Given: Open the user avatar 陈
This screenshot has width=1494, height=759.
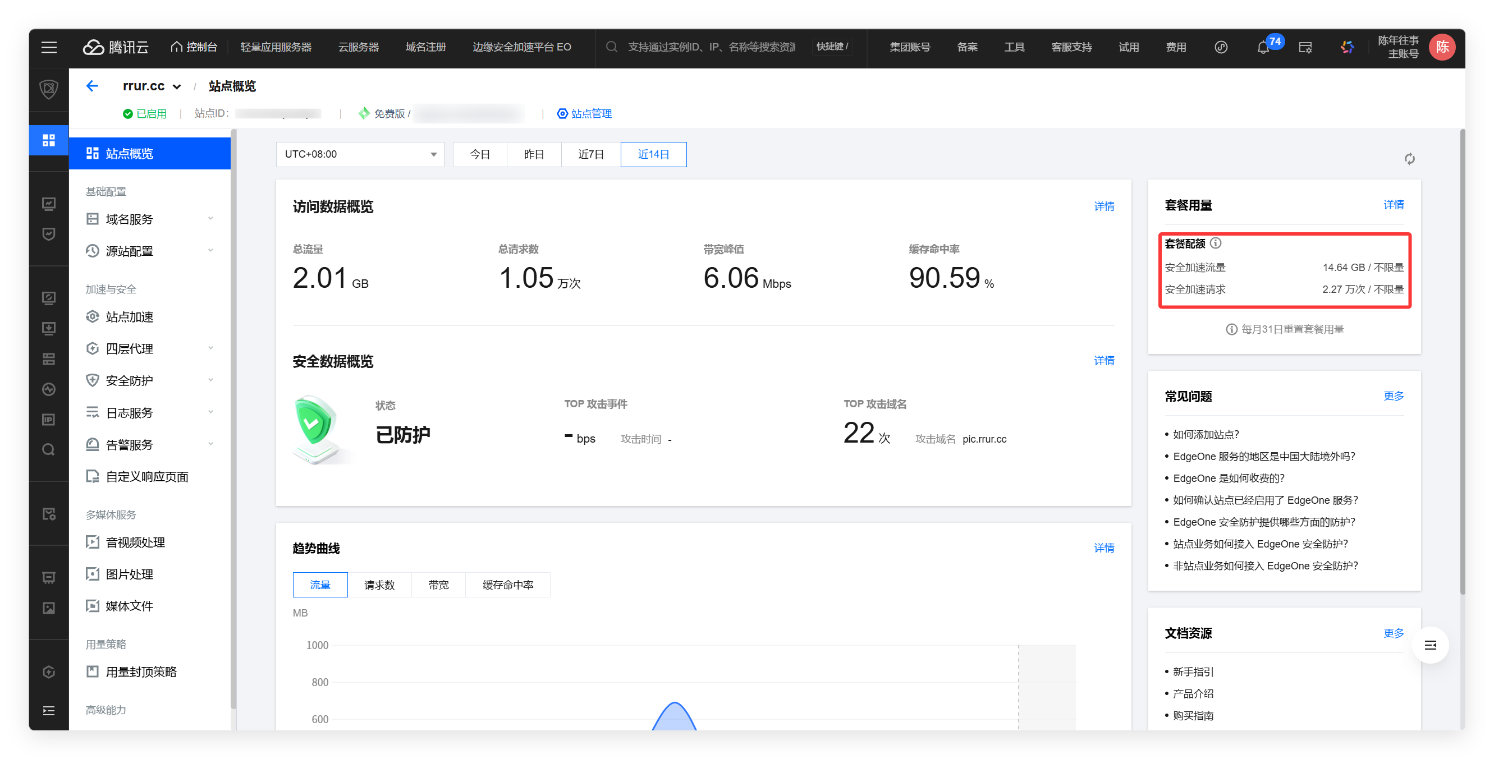Looking at the screenshot, I should tap(1442, 48).
